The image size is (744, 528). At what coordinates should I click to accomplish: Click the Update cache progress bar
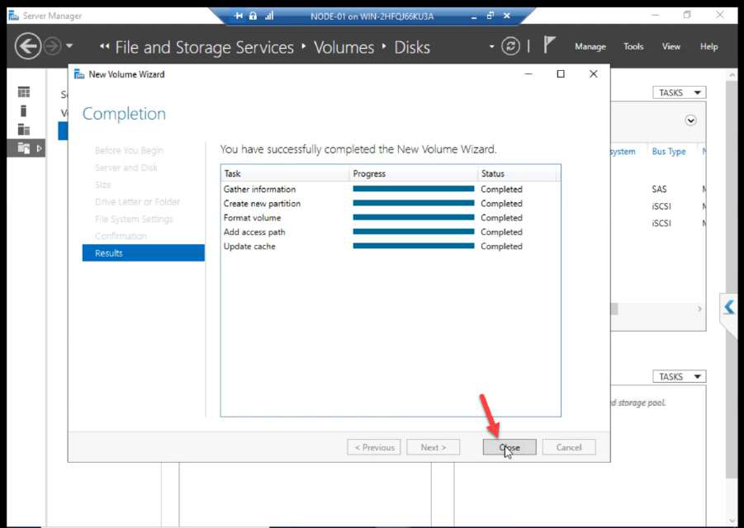(413, 246)
